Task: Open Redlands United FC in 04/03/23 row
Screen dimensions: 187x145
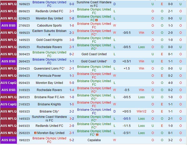Action: (x=49, y=126)
